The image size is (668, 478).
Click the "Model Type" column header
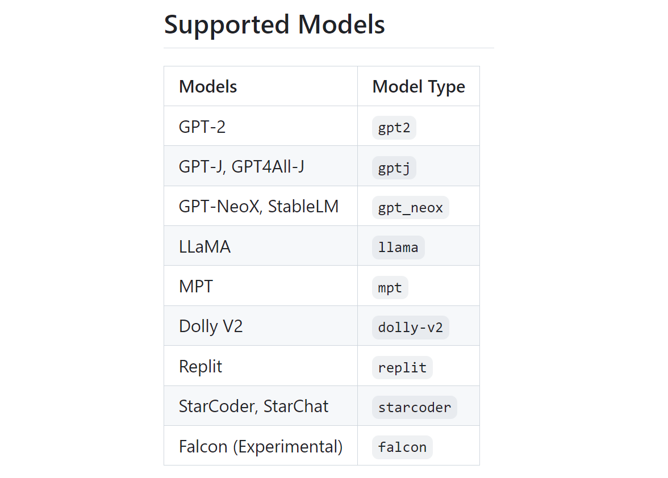(x=419, y=86)
